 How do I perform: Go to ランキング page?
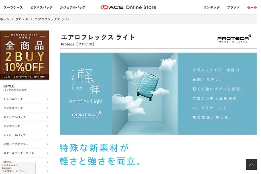(x=212, y=7)
